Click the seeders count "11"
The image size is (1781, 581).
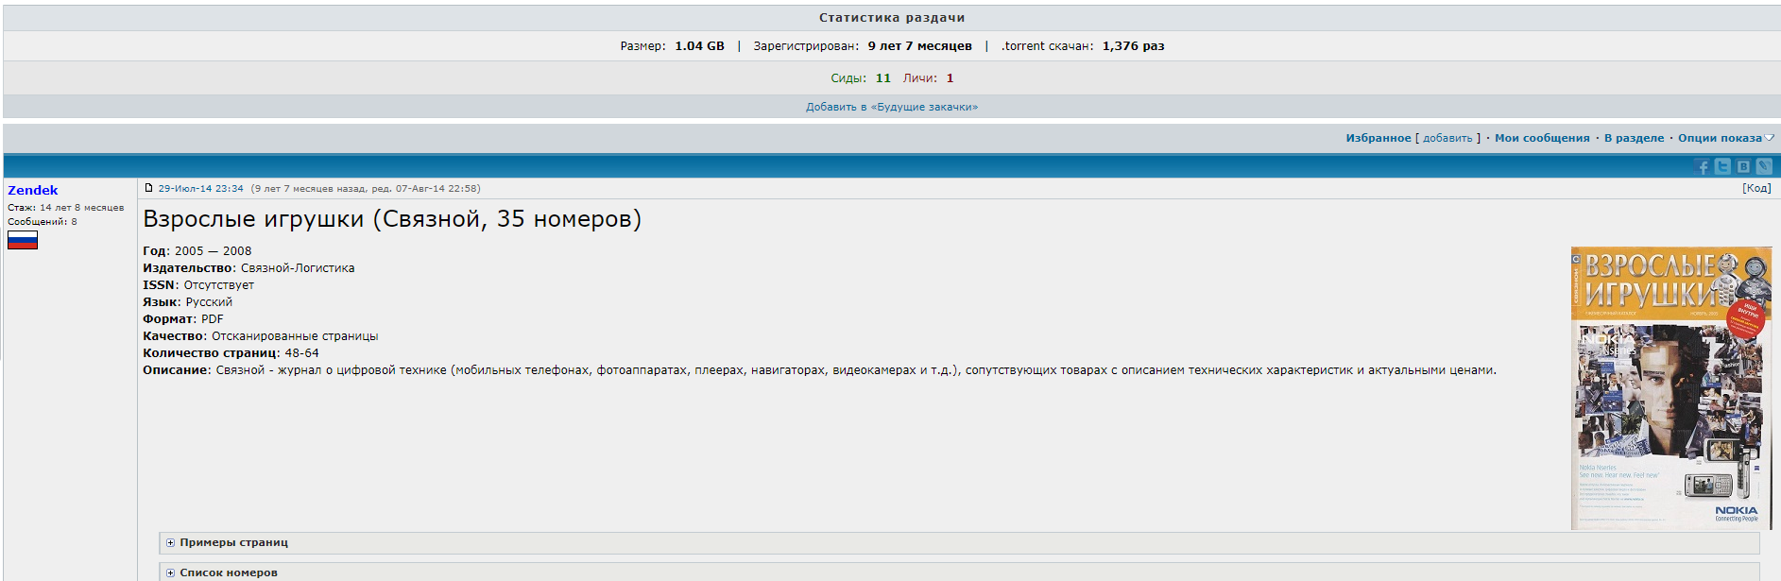(x=883, y=78)
